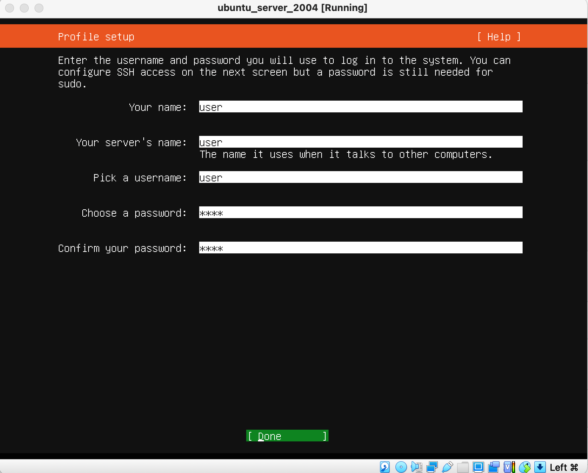The image size is (588, 473).
Task: Open the video recording status icon
Action: point(494,467)
